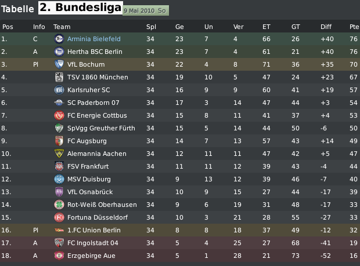Click the Karlsruher SC club logo

coord(59,90)
